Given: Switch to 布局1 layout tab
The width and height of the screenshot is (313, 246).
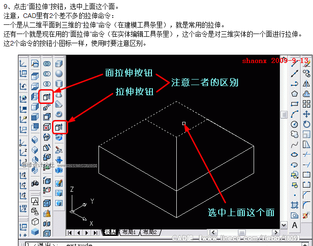Looking at the screenshot, I should (x=129, y=232).
